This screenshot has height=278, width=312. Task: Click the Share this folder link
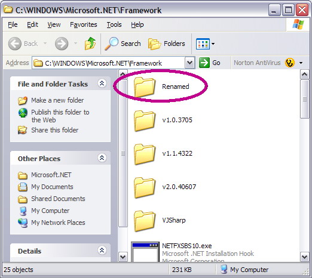click(55, 130)
